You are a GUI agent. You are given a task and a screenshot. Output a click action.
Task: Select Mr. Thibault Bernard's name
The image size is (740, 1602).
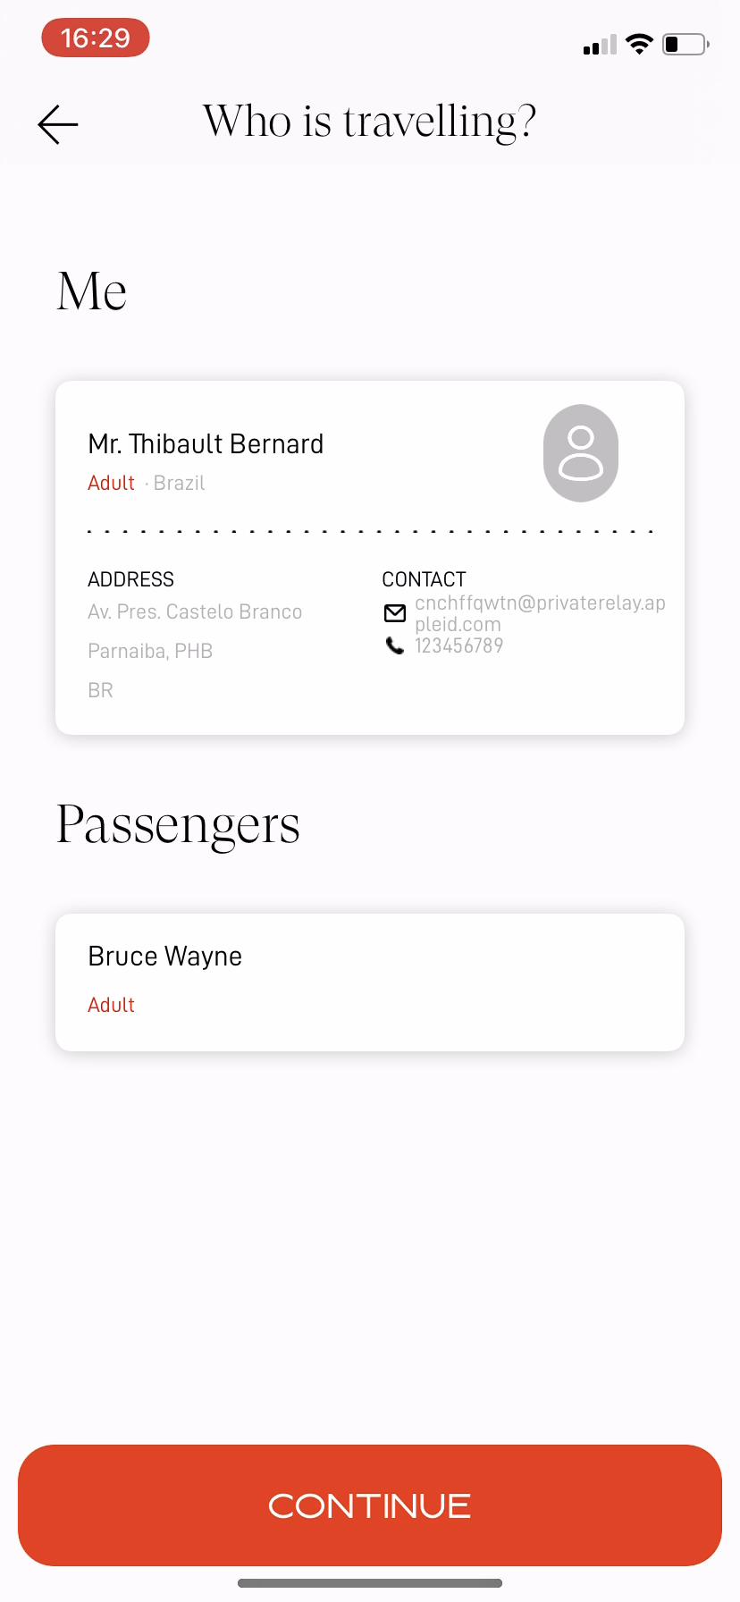click(x=206, y=444)
